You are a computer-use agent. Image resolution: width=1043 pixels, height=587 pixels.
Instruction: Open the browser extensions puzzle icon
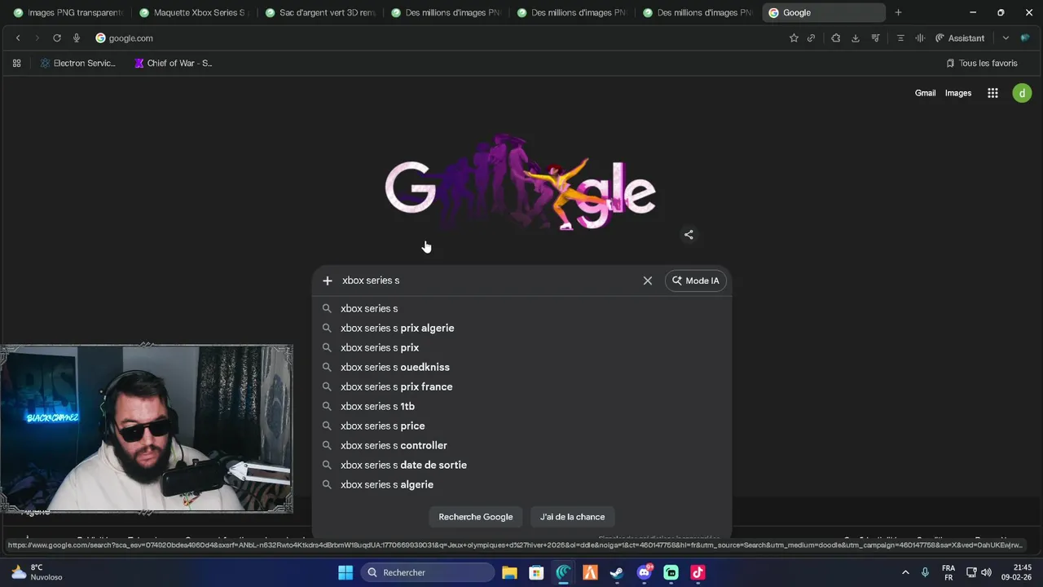(x=835, y=38)
